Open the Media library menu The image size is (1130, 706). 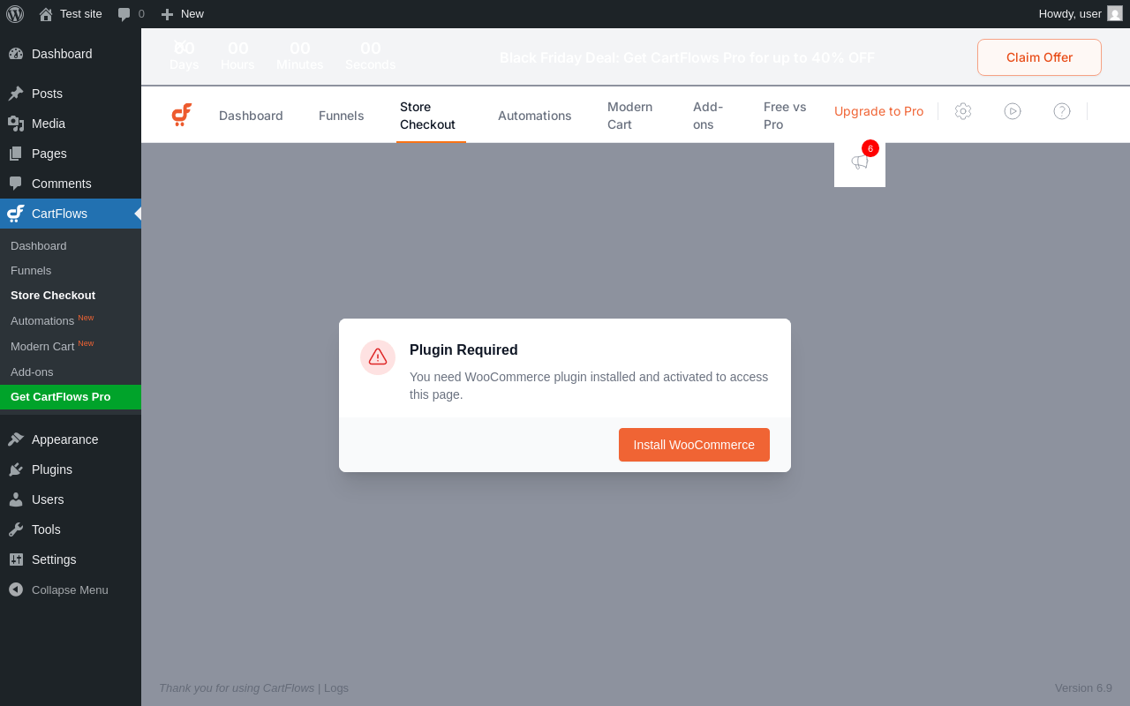(x=71, y=124)
